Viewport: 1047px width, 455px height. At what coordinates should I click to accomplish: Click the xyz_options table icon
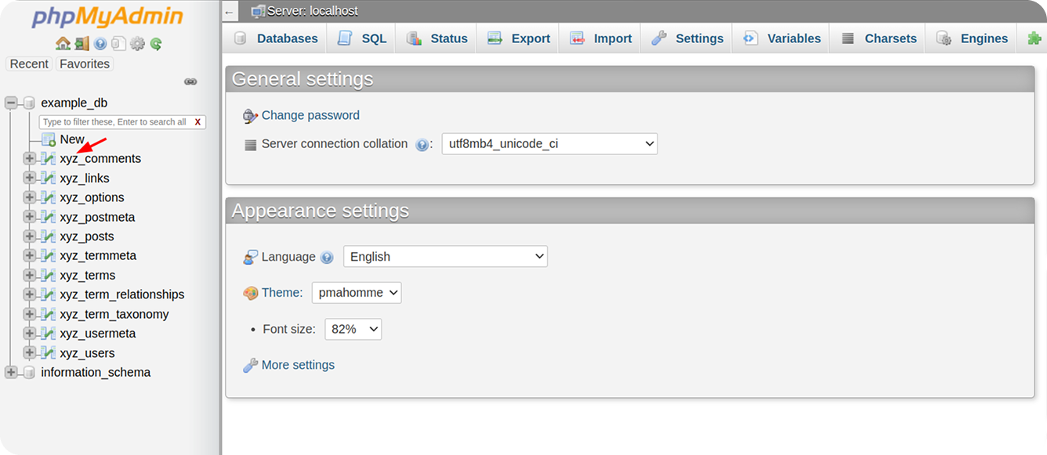coord(48,197)
